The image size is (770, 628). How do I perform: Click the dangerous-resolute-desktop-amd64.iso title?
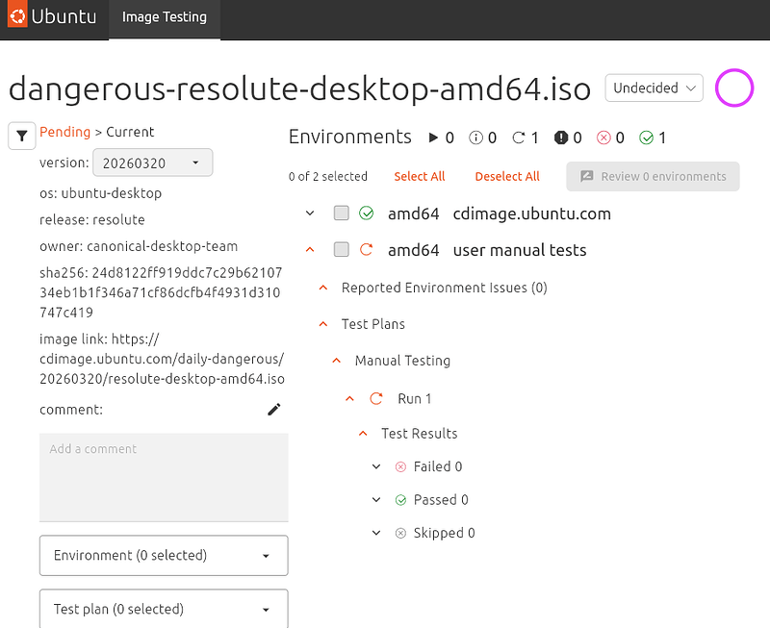pyautogui.click(x=299, y=88)
